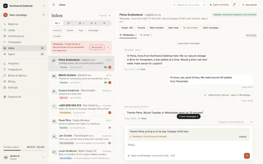Click the Out of office tag

point(65,158)
